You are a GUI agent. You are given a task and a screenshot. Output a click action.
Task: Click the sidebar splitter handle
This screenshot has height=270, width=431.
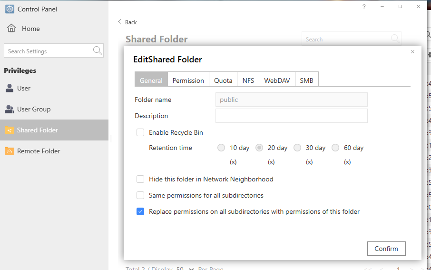tap(110, 139)
